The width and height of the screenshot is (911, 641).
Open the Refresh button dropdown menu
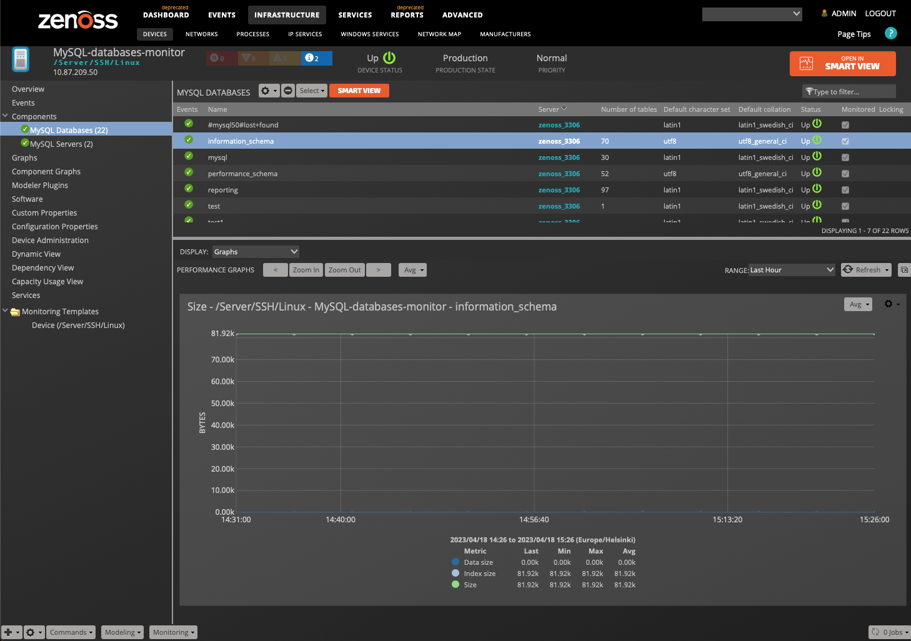pos(887,270)
